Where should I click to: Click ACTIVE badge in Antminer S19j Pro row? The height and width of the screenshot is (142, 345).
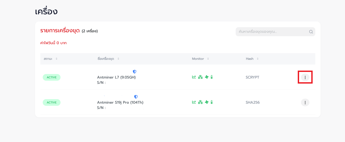coord(51,102)
